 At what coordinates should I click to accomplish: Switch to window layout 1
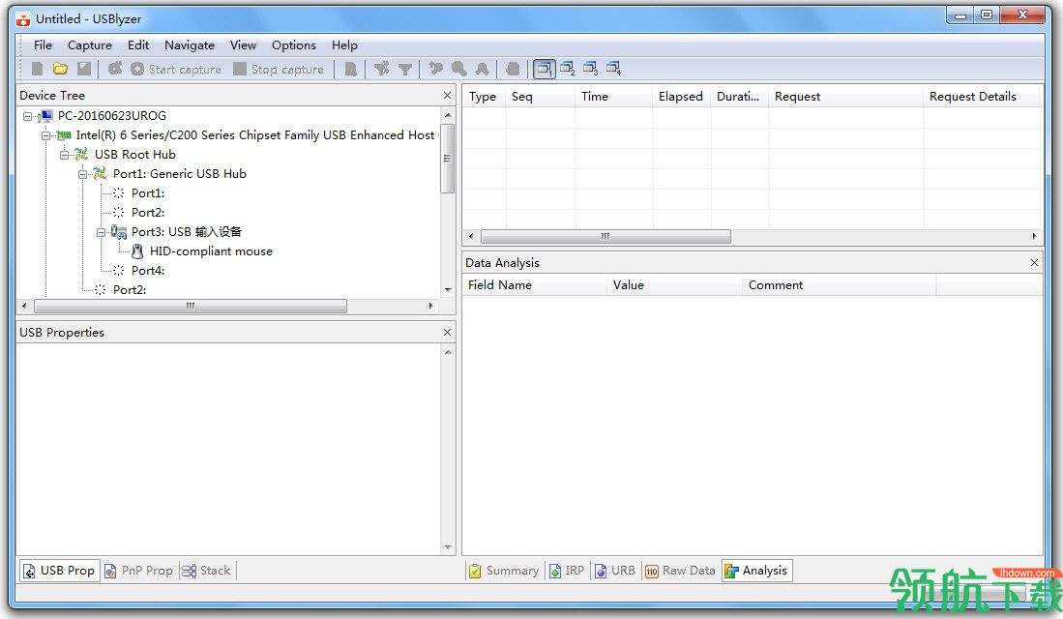click(545, 69)
